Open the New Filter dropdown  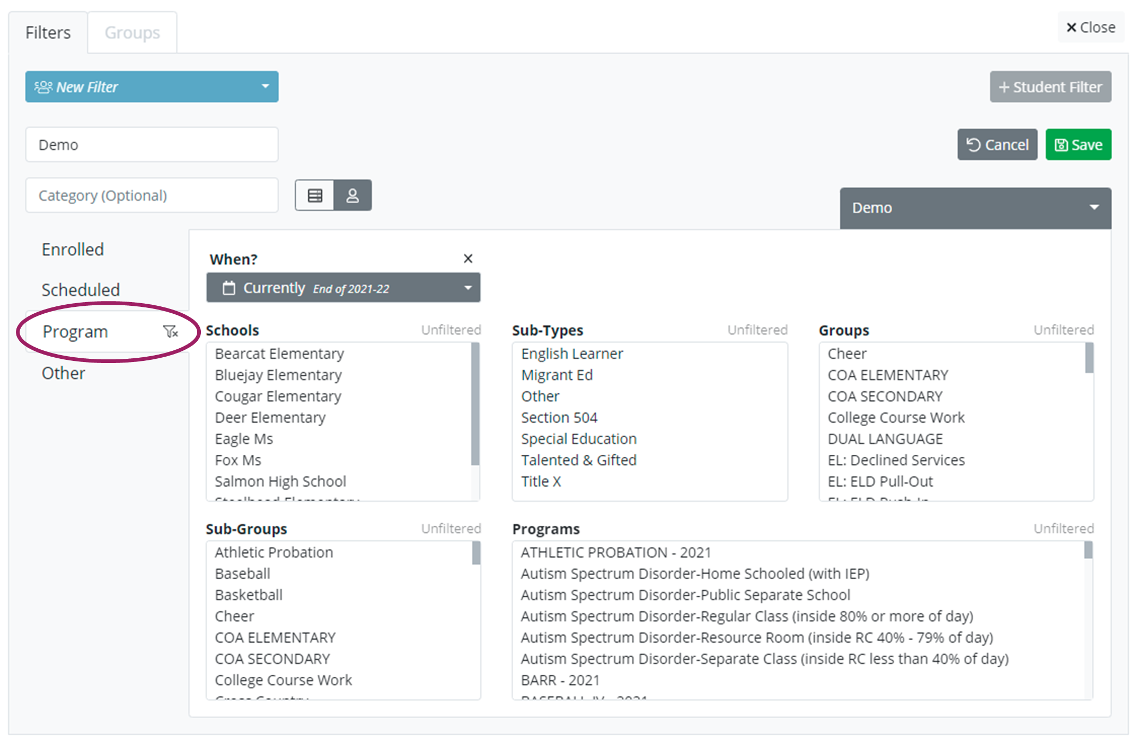(152, 87)
